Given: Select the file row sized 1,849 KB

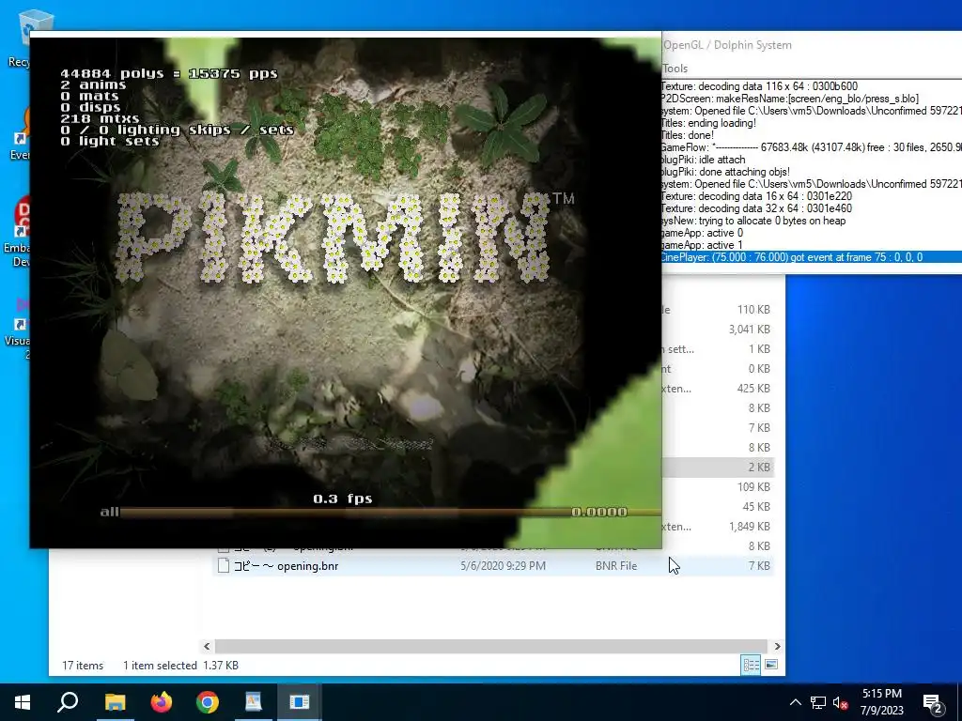Looking at the screenshot, I should (718, 526).
